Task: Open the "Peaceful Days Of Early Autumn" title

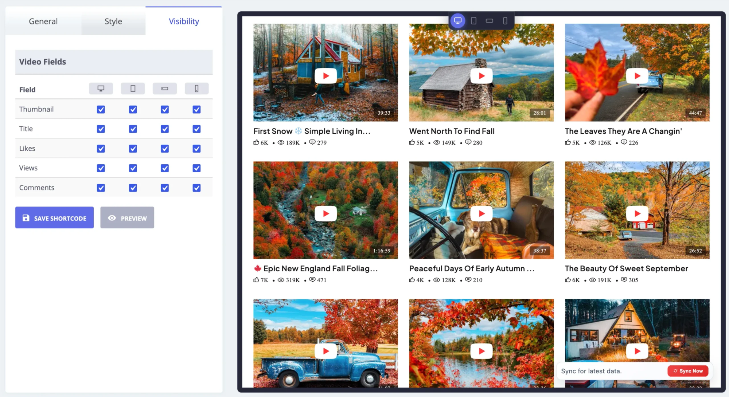Action: point(472,268)
